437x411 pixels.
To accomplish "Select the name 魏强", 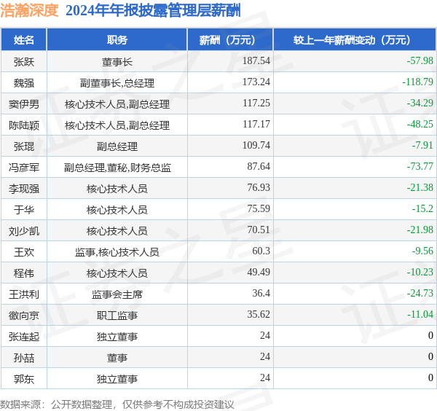I will 24,83.
